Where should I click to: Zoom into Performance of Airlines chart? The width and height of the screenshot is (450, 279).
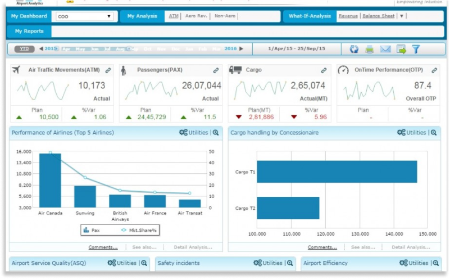[x=216, y=133]
